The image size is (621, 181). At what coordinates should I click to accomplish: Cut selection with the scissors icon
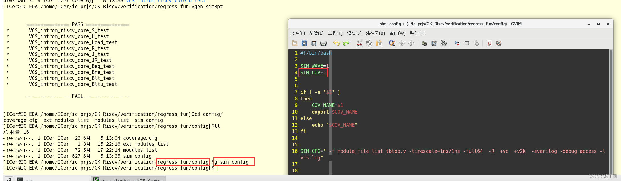click(359, 43)
